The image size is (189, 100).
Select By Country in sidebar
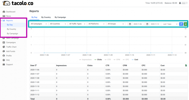(x=11, y=29)
